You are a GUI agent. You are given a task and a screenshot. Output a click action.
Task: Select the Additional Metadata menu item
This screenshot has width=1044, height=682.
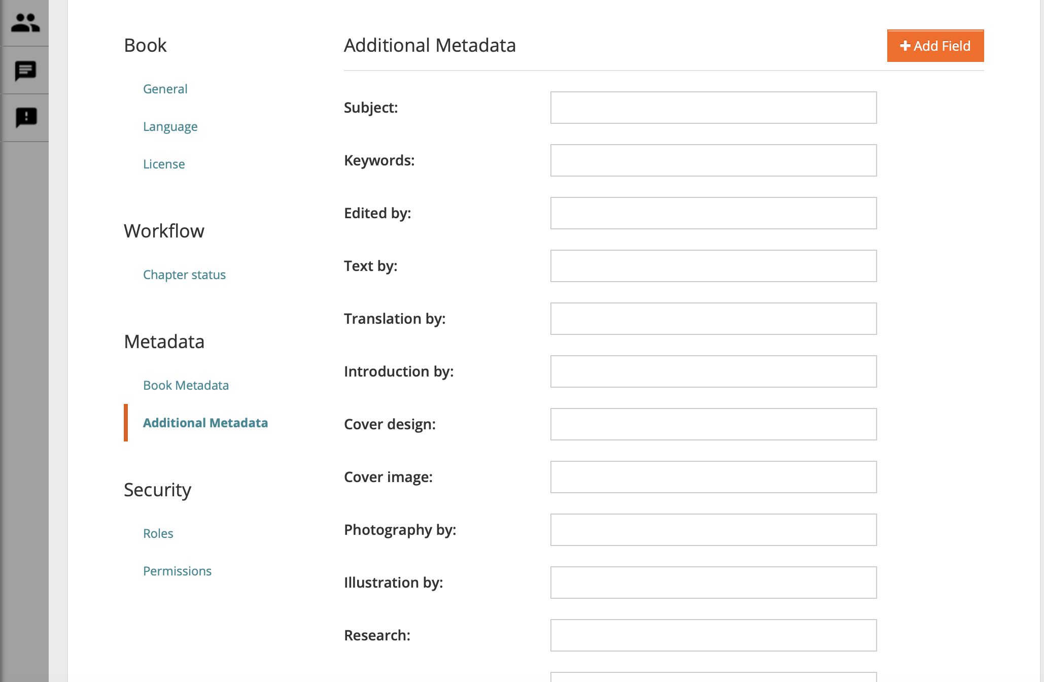click(205, 423)
